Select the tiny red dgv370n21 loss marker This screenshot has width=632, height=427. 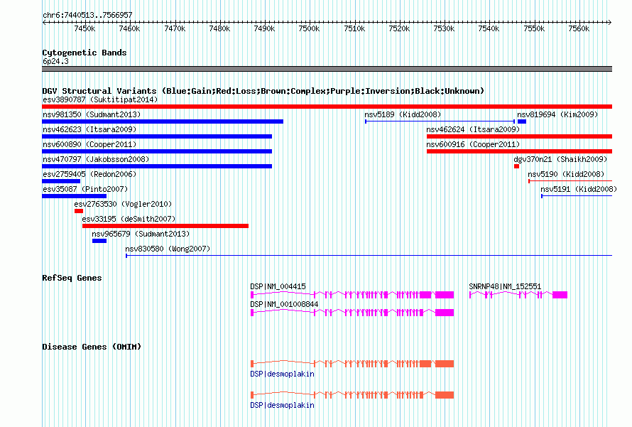[x=516, y=166]
